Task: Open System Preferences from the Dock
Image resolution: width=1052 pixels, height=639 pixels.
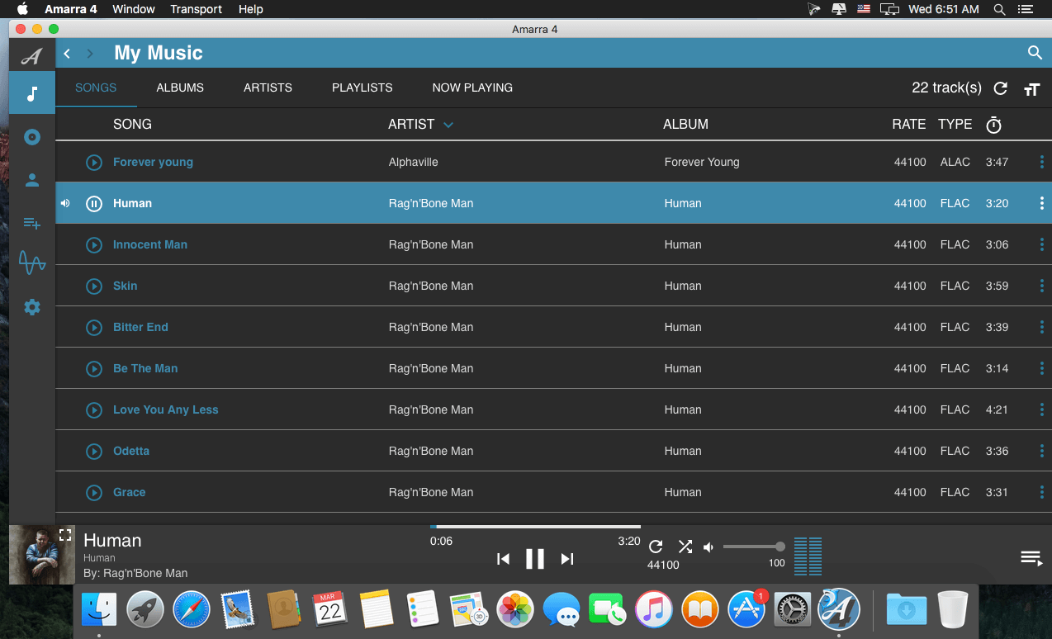Action: coord(793,610)
